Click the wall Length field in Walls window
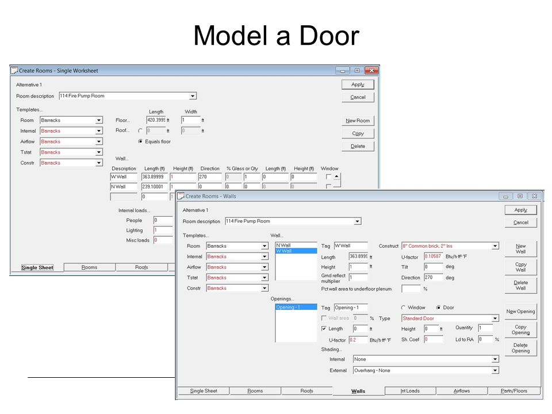Screen dimensions: 552x414 pos(358,256)
